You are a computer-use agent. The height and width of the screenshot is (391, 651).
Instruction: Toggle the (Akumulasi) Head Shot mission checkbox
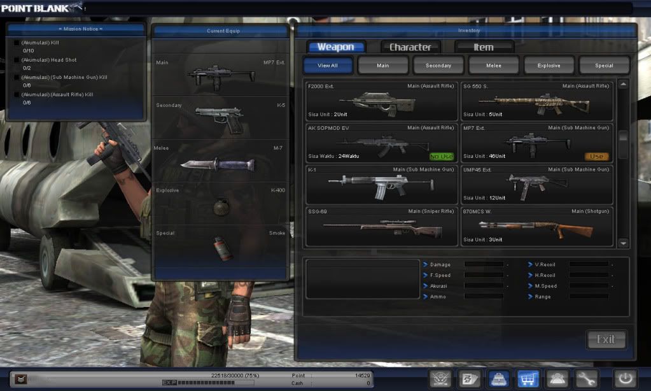(17, 60)
